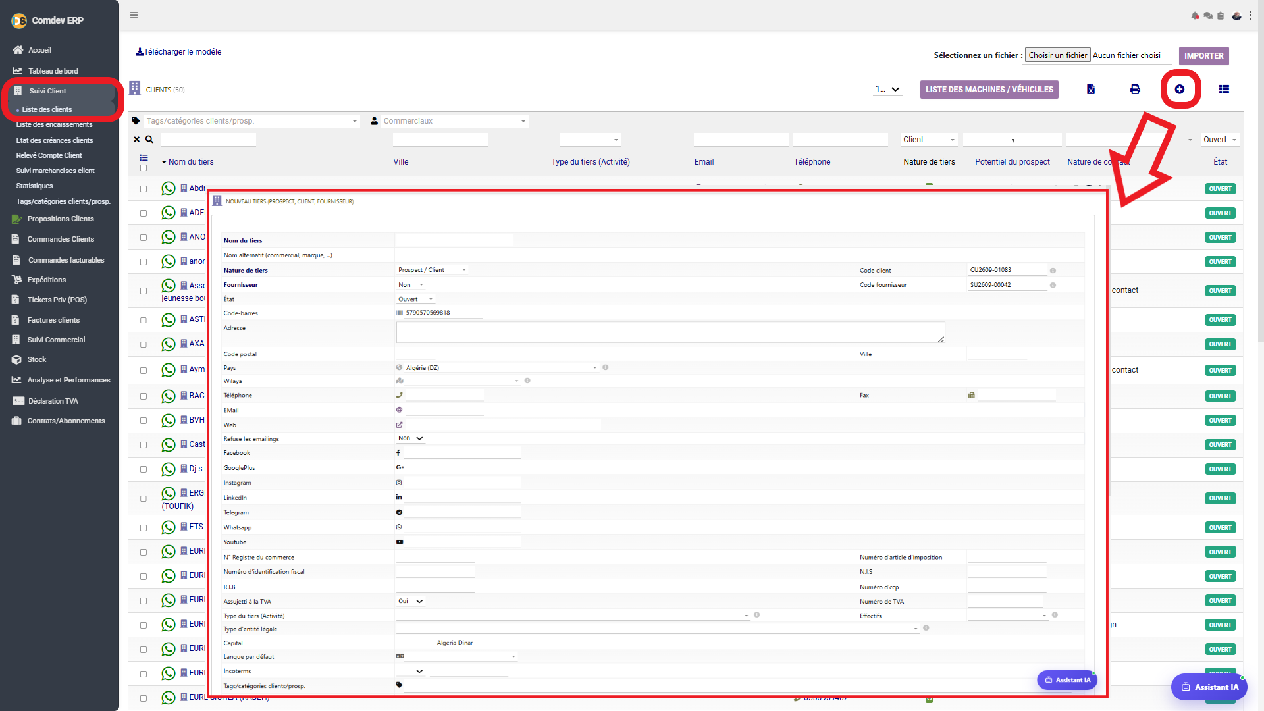Open the page size dropdown
The image size is (1264, 711).
tap(887, 90)
